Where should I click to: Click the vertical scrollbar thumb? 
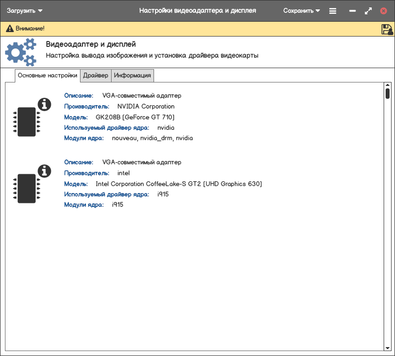pos(388,94)
